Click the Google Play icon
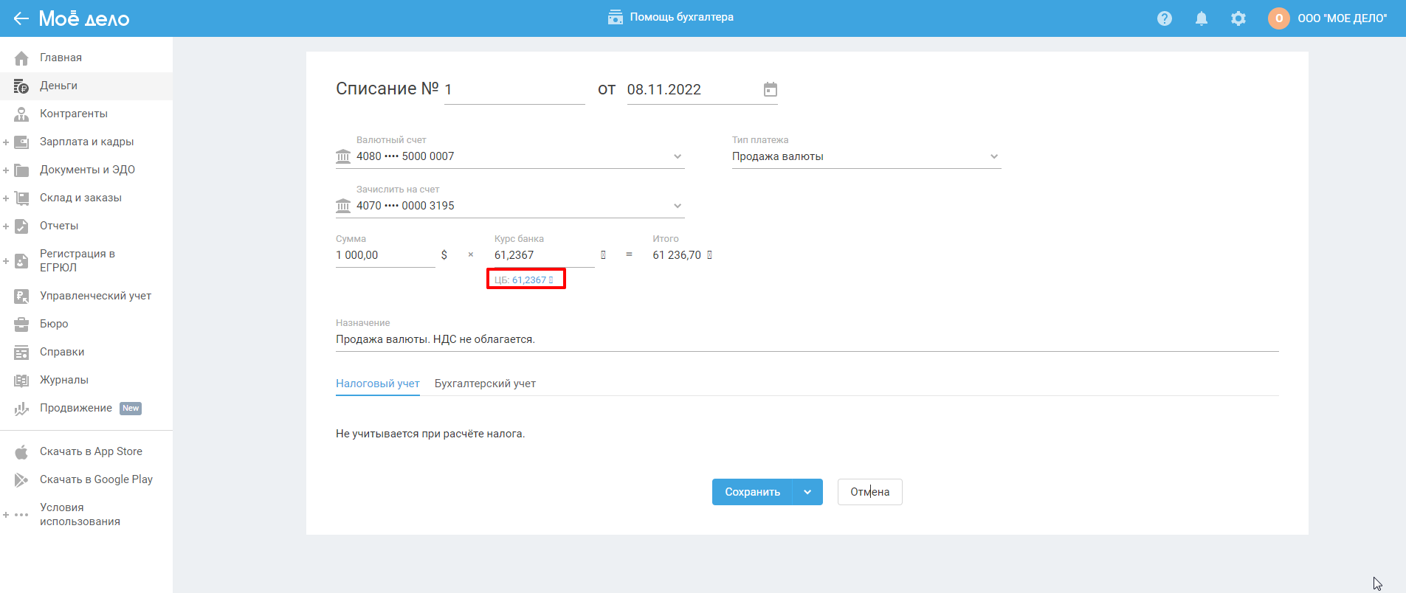 pyautogui.click(x=21, y=479)
